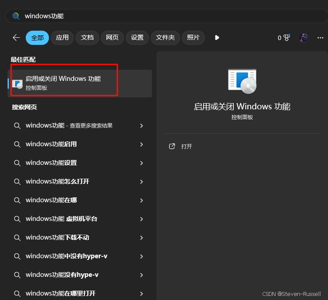Viewport: 328px width, 300px height.
Task: Switch to the 文件夹 filter tab
Action: click(165, 38)
